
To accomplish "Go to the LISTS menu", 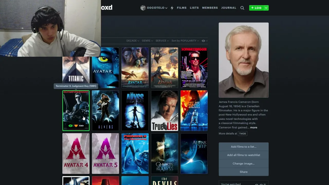I will click(x=194, y=8).
